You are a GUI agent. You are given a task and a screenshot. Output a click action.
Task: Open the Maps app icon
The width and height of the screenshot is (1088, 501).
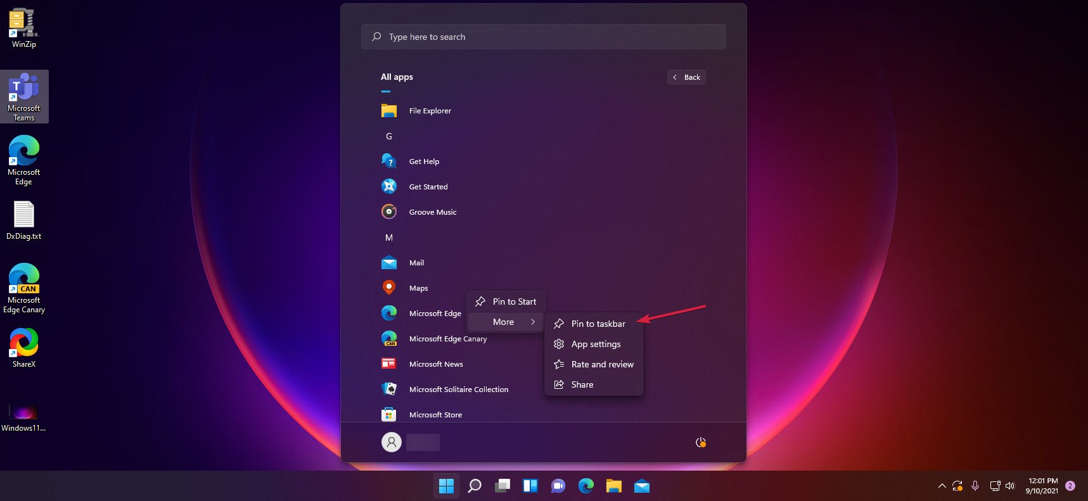point(389,288)
